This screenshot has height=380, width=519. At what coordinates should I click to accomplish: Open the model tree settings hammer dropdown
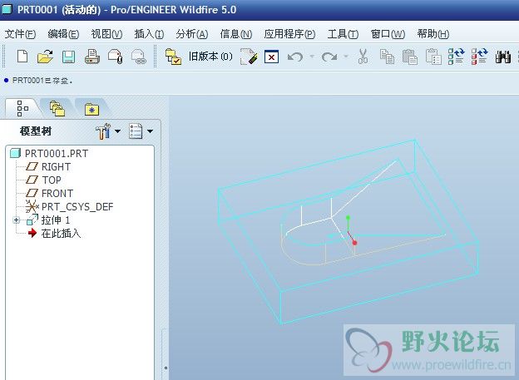click(108, 131)
